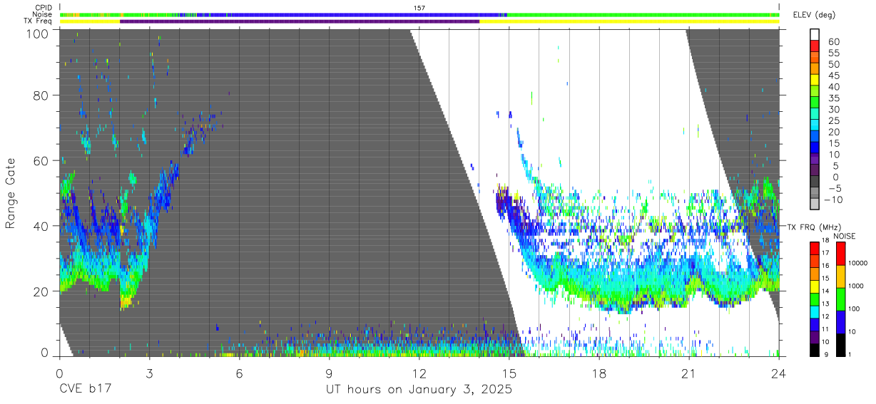
Task: Click the x-axis tick label '24'
Action: (779, 372)
